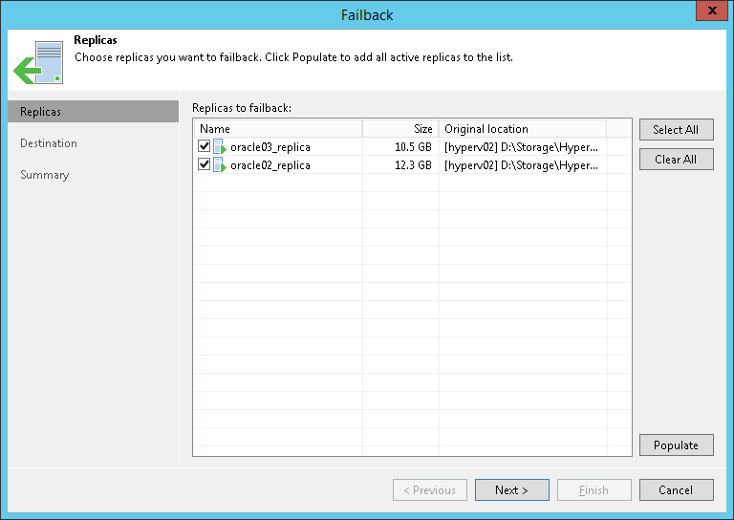734x520 pixels.
Task: Uncheck the oracle02_replica checkbox
Action: (x=204, y=165)
